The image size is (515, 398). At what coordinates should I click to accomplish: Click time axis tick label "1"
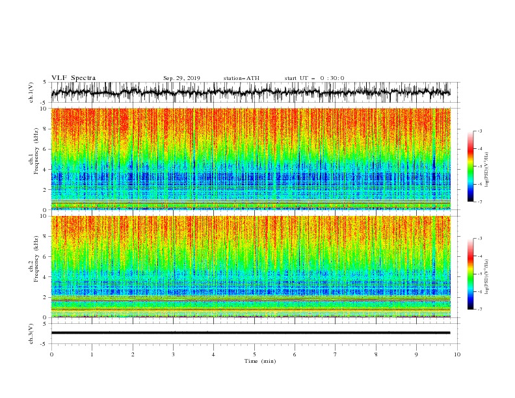pyautogui.click(x=92, y=354)
